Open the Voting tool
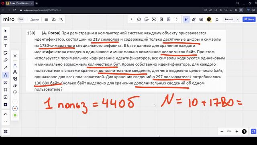The height and width of the screenshot is (145, 257). [x=146, y=19]
